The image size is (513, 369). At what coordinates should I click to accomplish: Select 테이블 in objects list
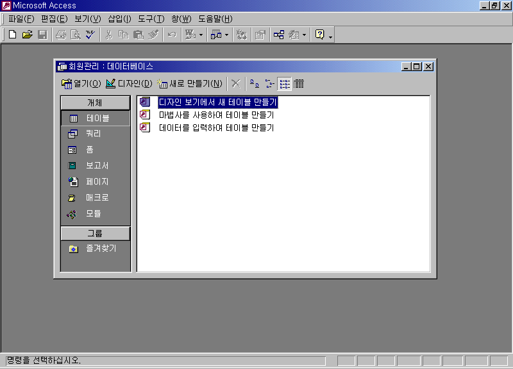(95, 119)
